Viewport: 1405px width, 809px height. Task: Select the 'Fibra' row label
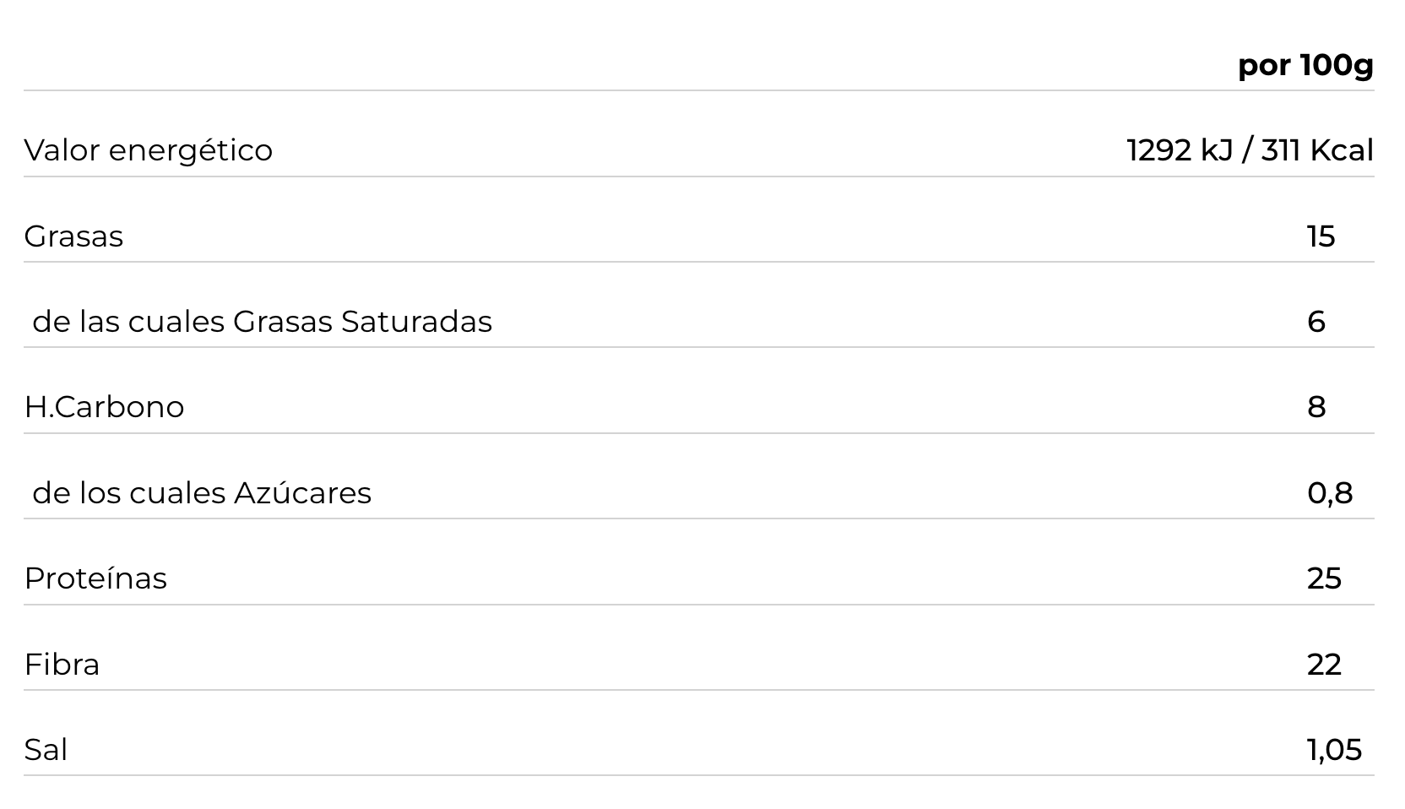(x=62, y=665)
